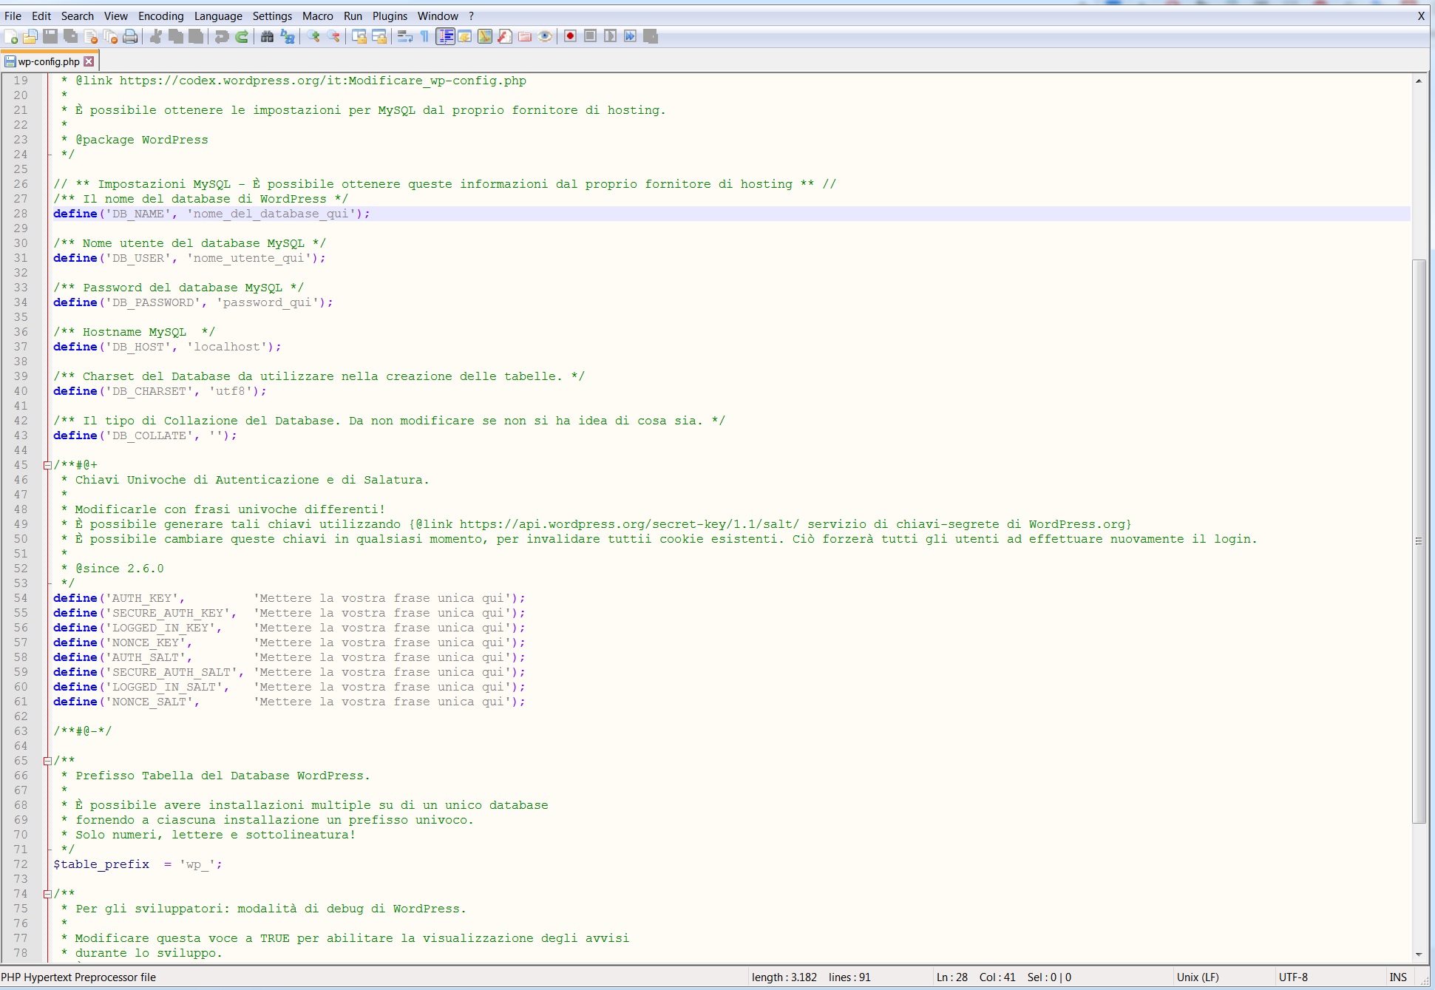Open Folder as Workspace icon
Image resolution: width=1435 pixels, height=990 pixels.
click(x=525, y=36)
